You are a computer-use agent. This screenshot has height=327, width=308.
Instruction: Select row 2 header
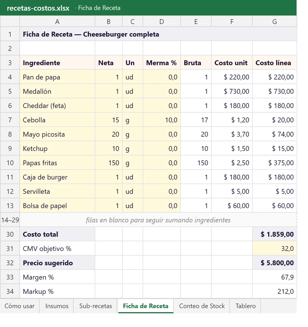(x=10, y=48)
